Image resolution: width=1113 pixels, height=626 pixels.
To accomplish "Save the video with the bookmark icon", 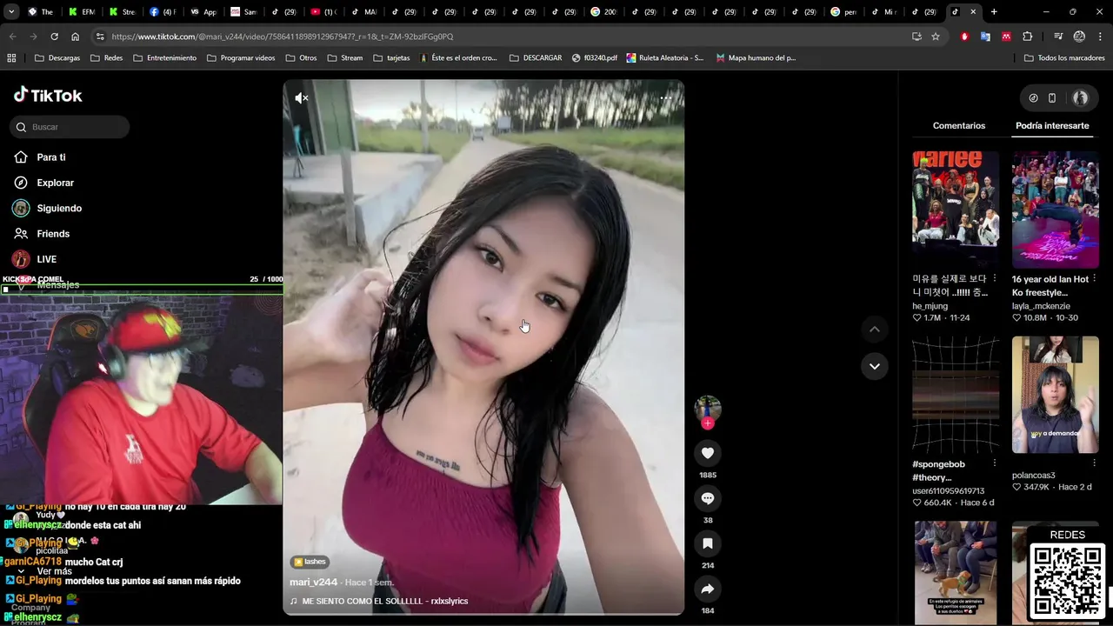I will [x=708, y=543].
